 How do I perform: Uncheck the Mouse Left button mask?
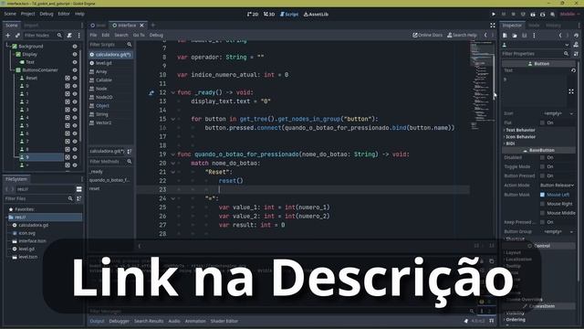[x=543, y=195]
